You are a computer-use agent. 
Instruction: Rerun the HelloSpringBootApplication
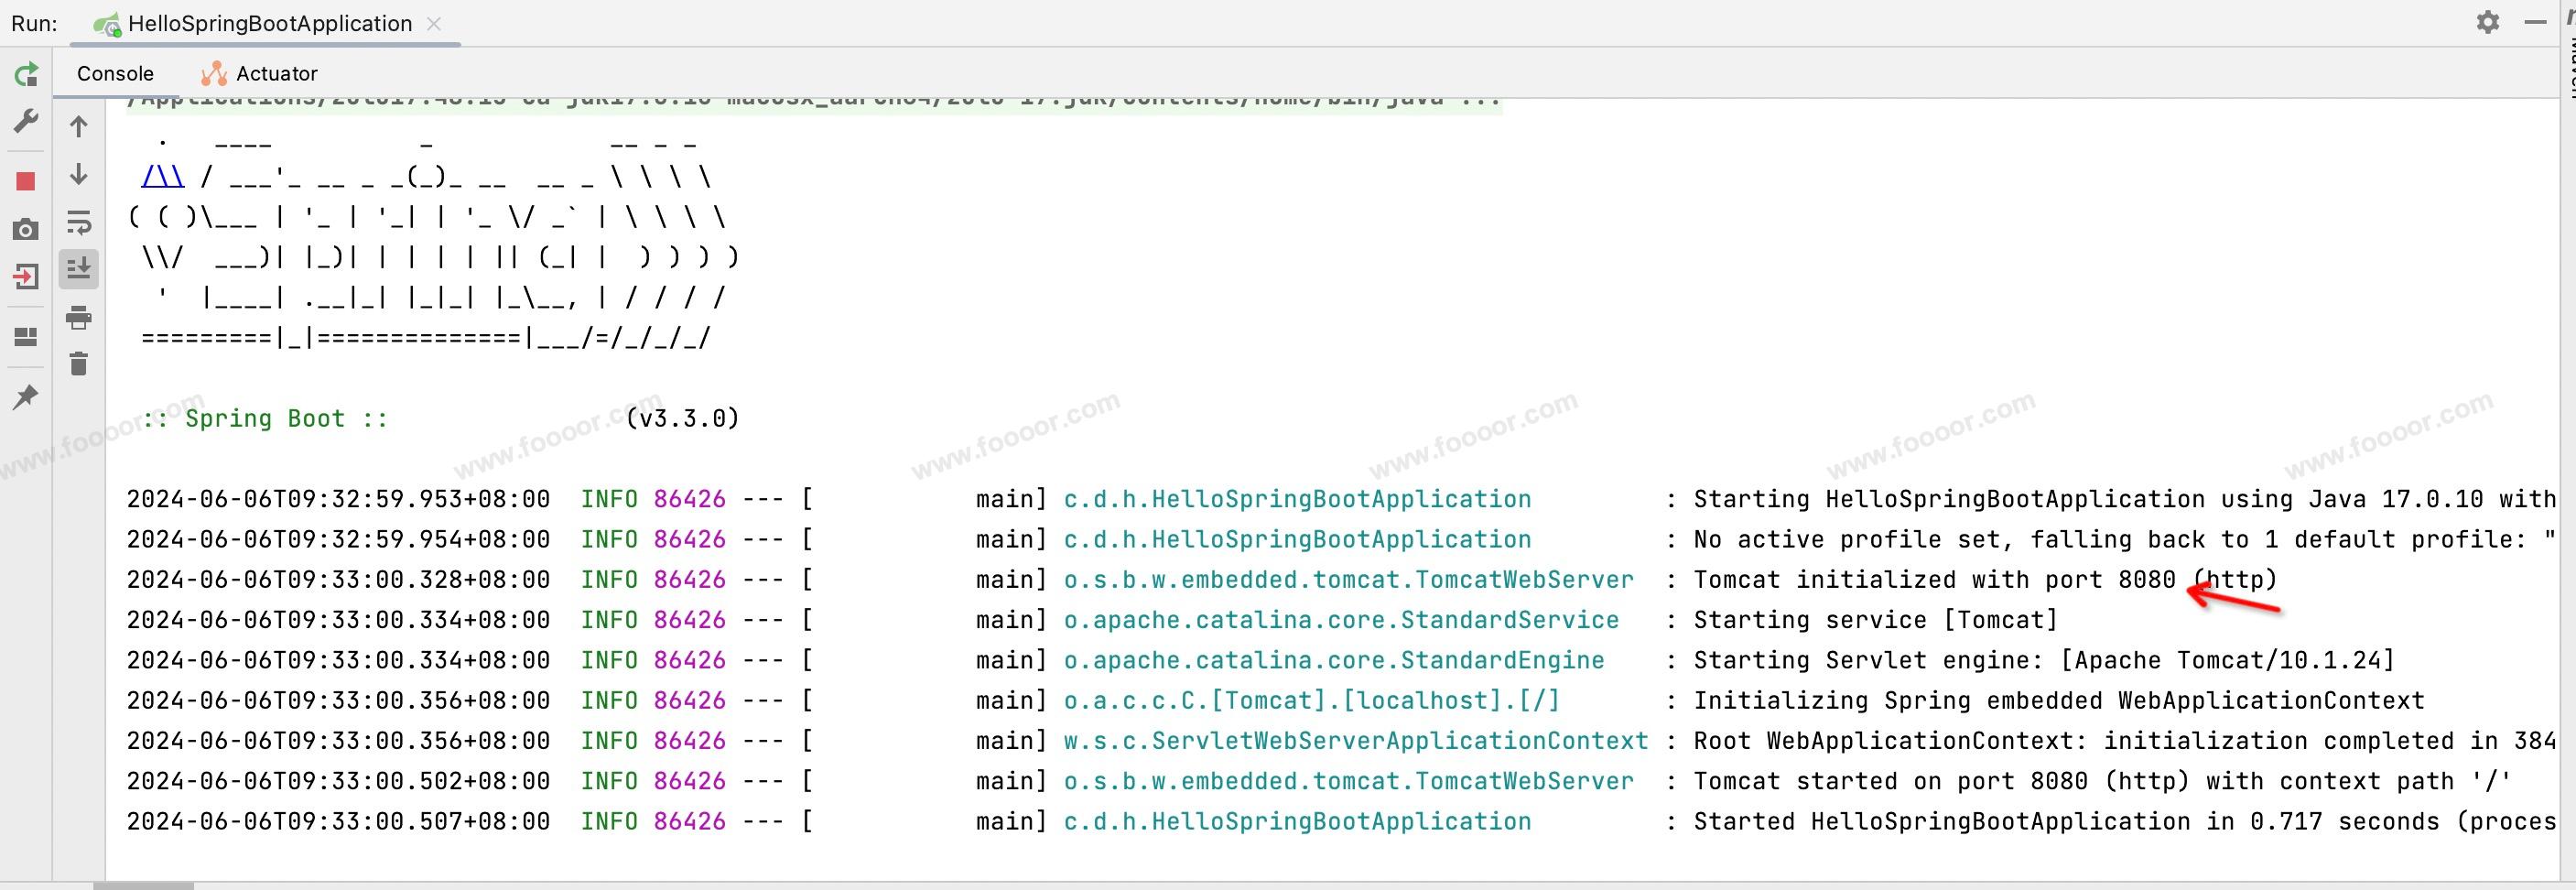click(x=26, y=74)
